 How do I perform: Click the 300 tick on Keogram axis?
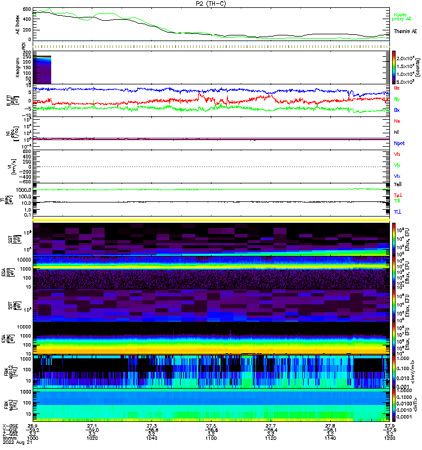click(x=27, y=52)
